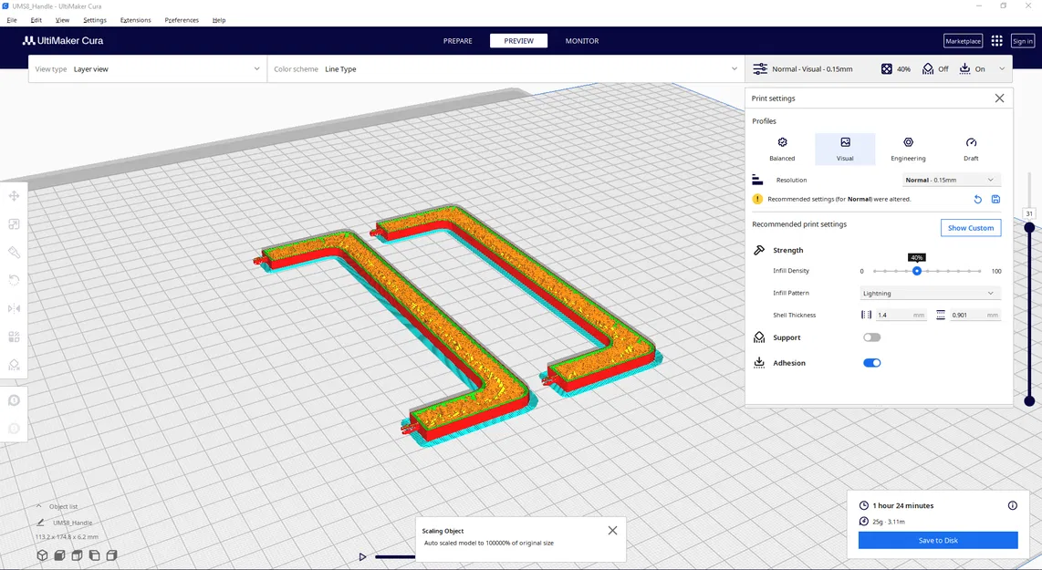Click the Reset/Undo tool in left toolbar

[x=14, y=280]
